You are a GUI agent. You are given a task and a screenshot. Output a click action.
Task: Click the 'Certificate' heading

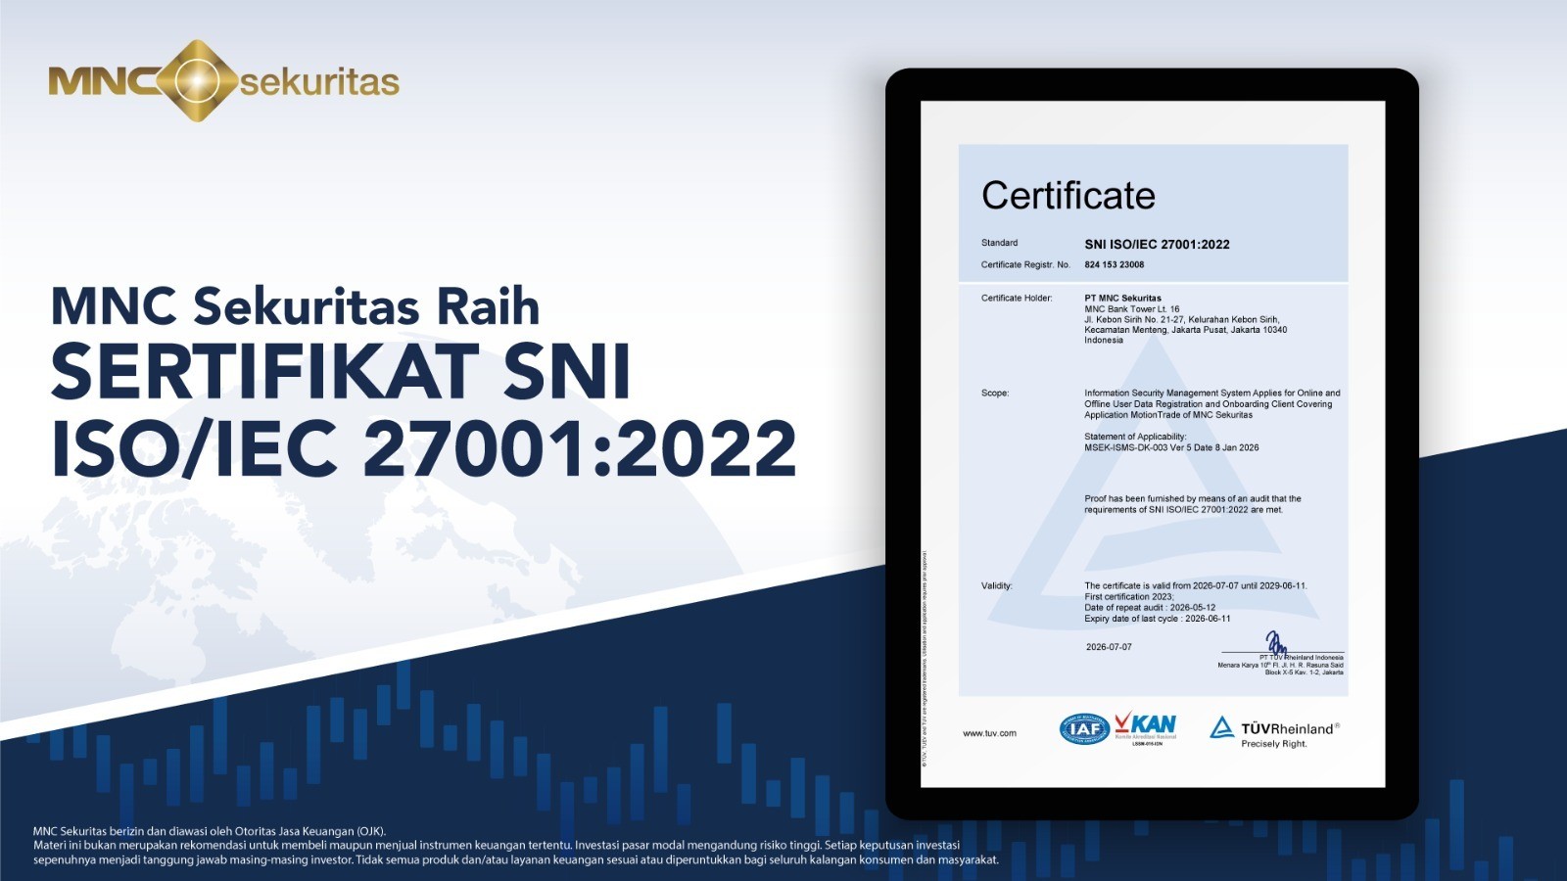pos(1068,195)
